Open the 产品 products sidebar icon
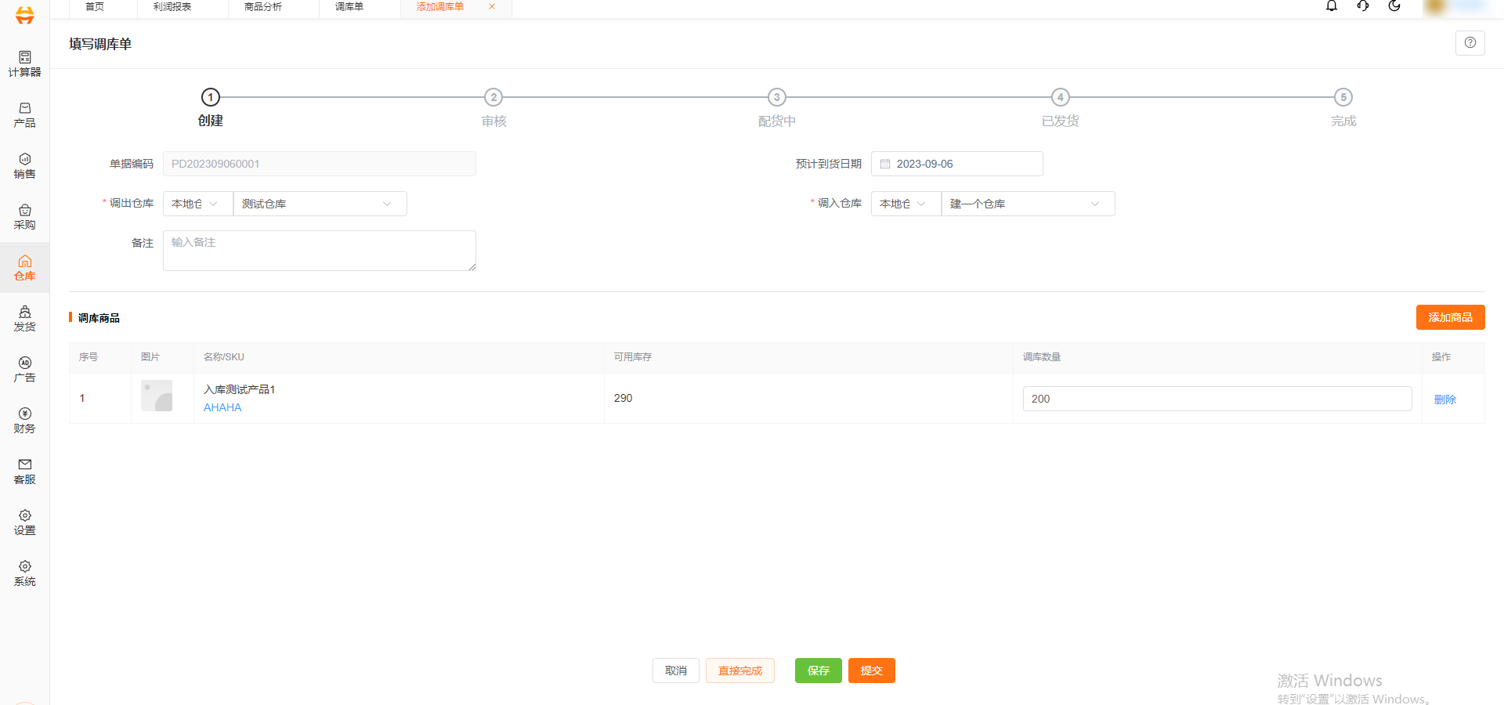This screenshot has width=1504, height=705. pyautogui.click(x=24, y=114)
